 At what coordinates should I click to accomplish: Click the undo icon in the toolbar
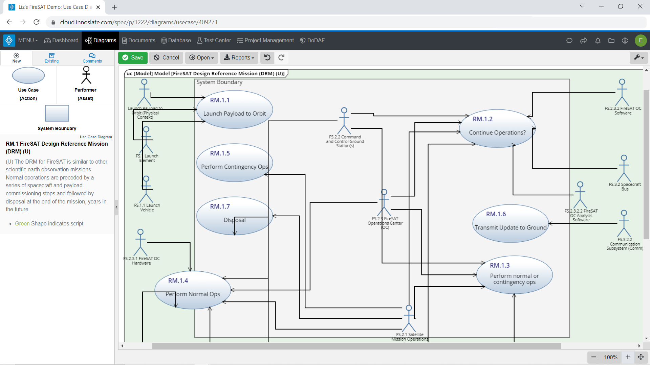pos(267,57)
